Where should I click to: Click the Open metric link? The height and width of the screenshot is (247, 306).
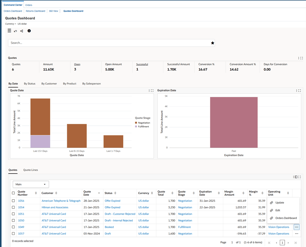77,64
